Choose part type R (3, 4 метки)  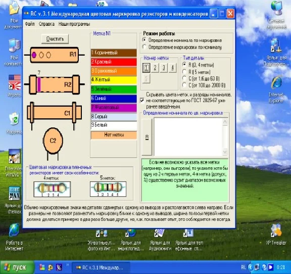pos(198,65)
